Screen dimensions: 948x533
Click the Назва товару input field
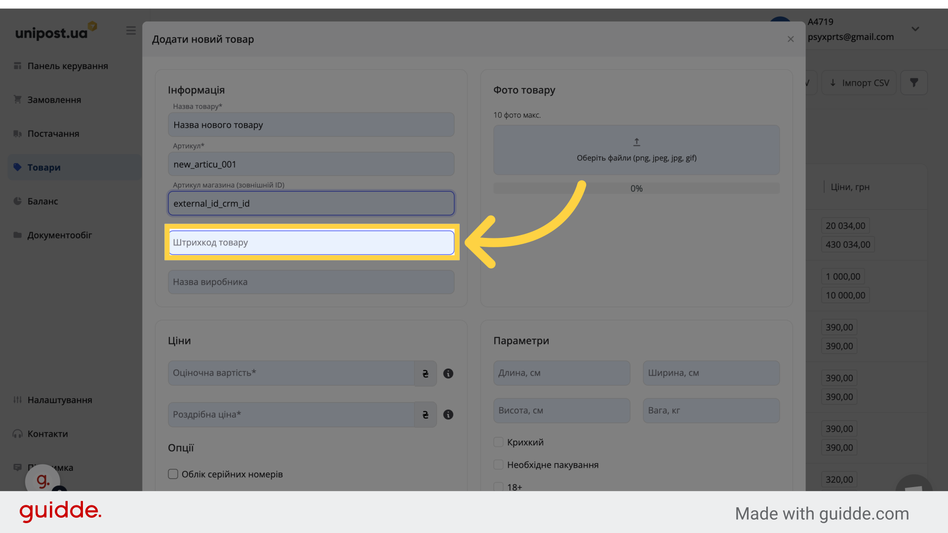click(311, 125)
